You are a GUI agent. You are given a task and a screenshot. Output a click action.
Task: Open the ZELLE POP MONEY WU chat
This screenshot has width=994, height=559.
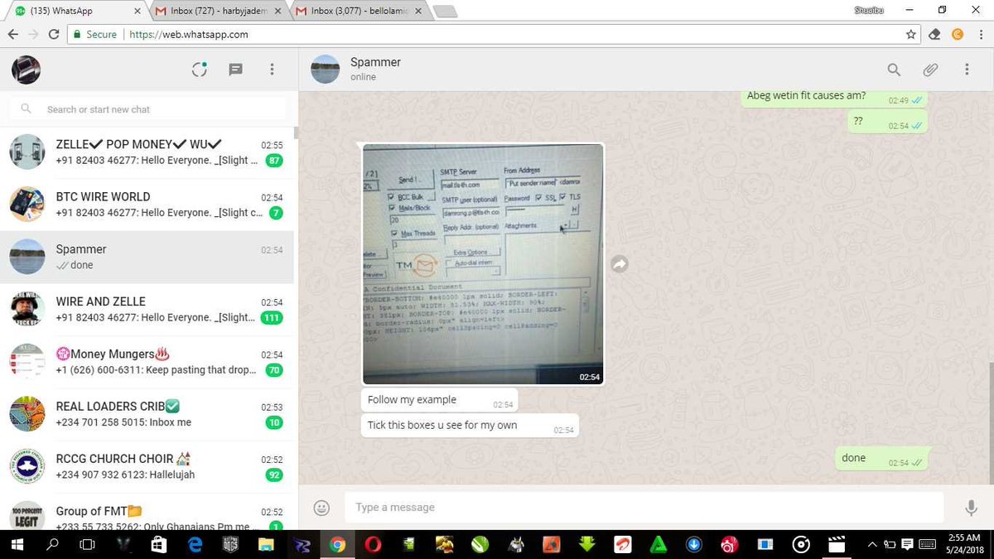(x=147, y=152)
